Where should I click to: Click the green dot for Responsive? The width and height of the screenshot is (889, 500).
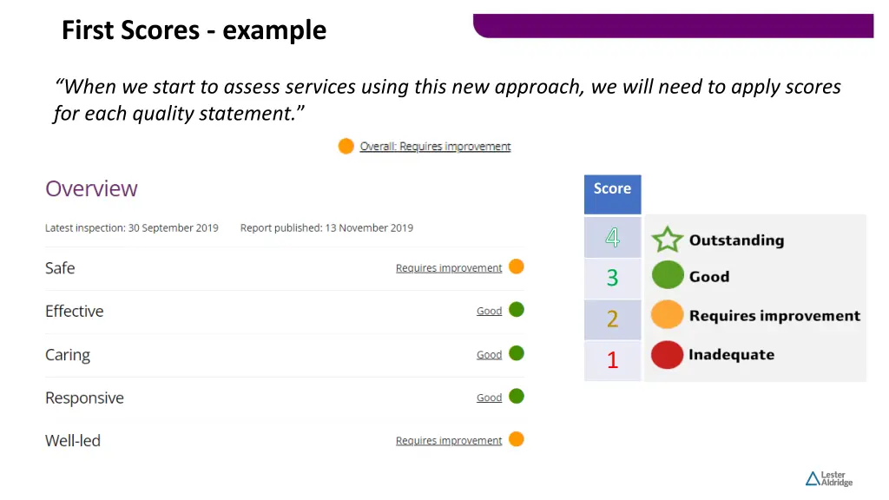click(517, 396)
